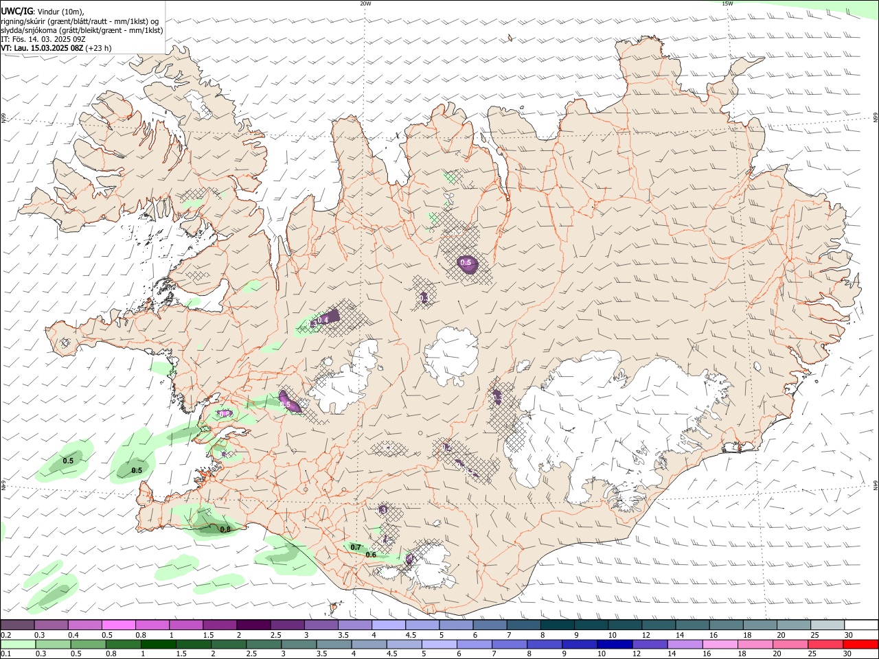Click the '0.5' label on the northern purple snow blob
Image resolution: width=879 pixels, height=659 pixels.
[466, 262]
